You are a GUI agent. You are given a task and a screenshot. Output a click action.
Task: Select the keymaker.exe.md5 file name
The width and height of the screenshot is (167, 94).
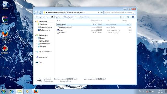coord(66,27)
